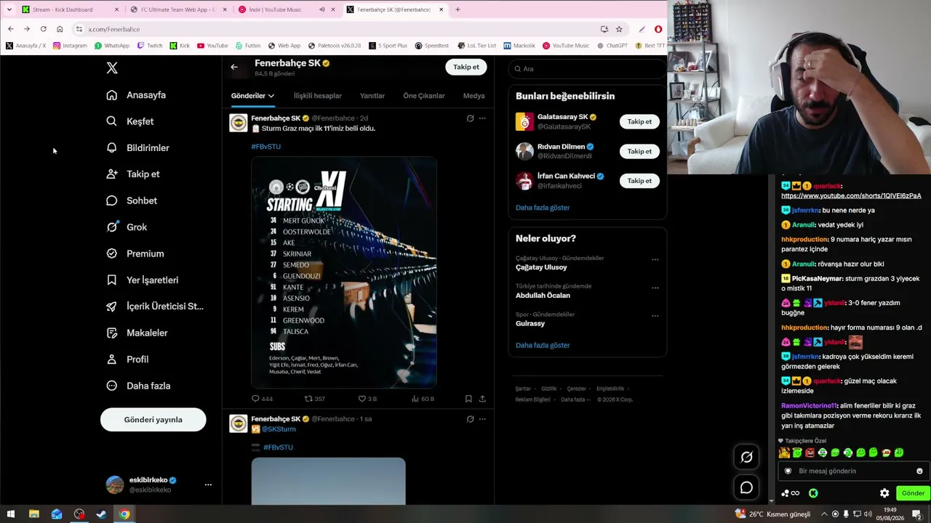The width and height of the screenshot is (931, 523).
Task: Follow Fenerbahçe SK with Takip et
Action: coord(466,67)
